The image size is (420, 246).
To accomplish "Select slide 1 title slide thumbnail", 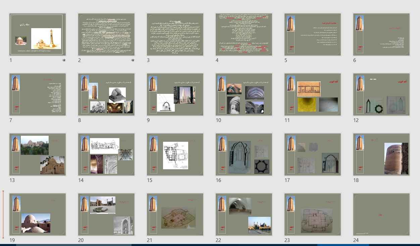I will pyautogui.click(x=38, y=35).
